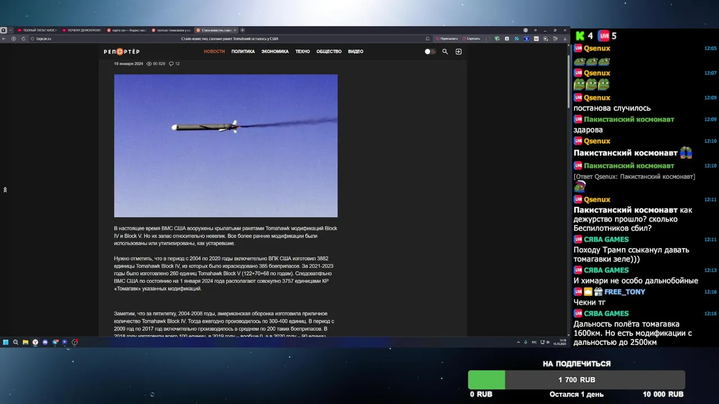Screen dimensions: 719x404
Task: Open the Windows Start menu
Action: pos(6,342)
